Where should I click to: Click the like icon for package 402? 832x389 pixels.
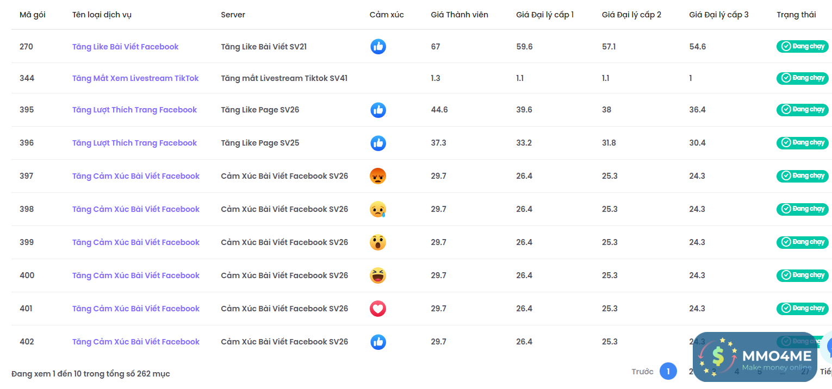378,342
